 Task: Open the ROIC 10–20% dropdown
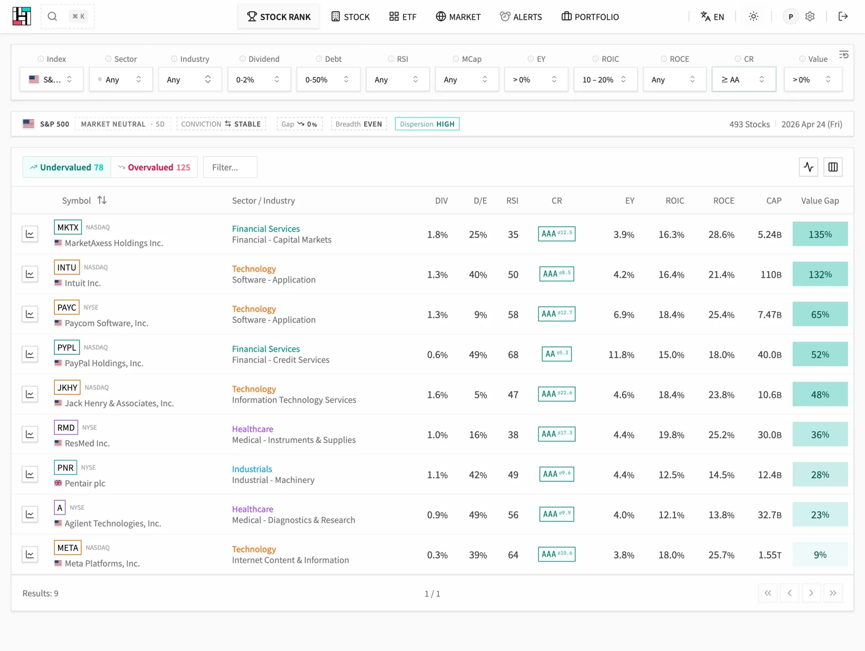(x=605, y=79)
